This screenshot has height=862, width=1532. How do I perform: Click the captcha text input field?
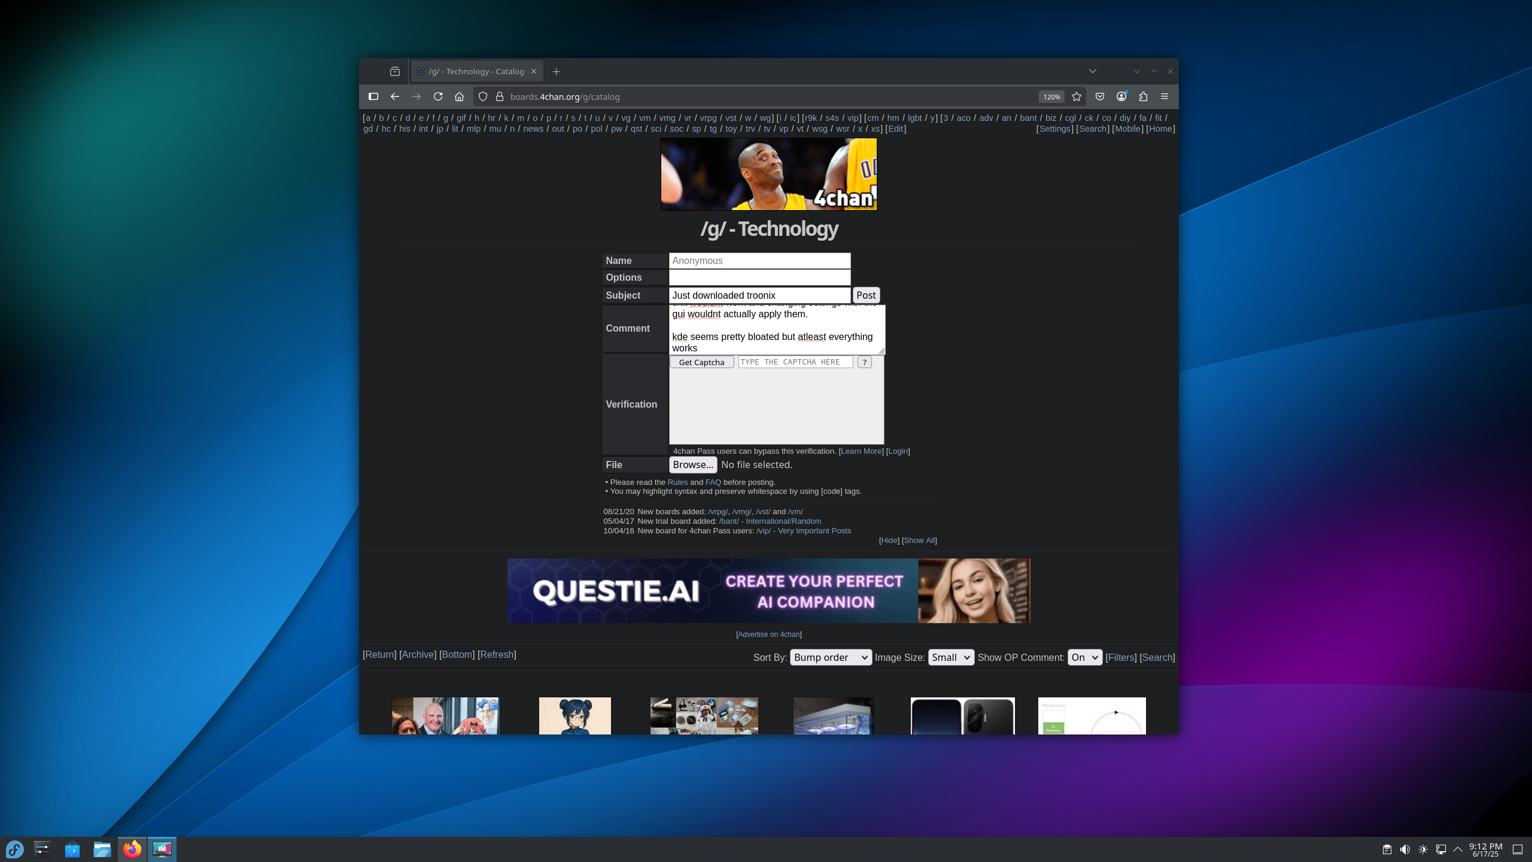pos(795,362)
